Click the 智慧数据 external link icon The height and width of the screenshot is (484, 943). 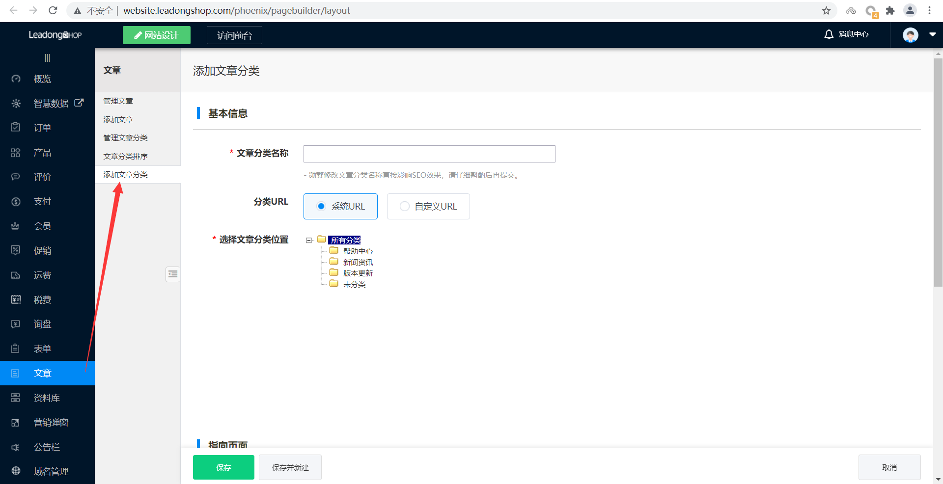pyautogui.click(x=79, y=103)
